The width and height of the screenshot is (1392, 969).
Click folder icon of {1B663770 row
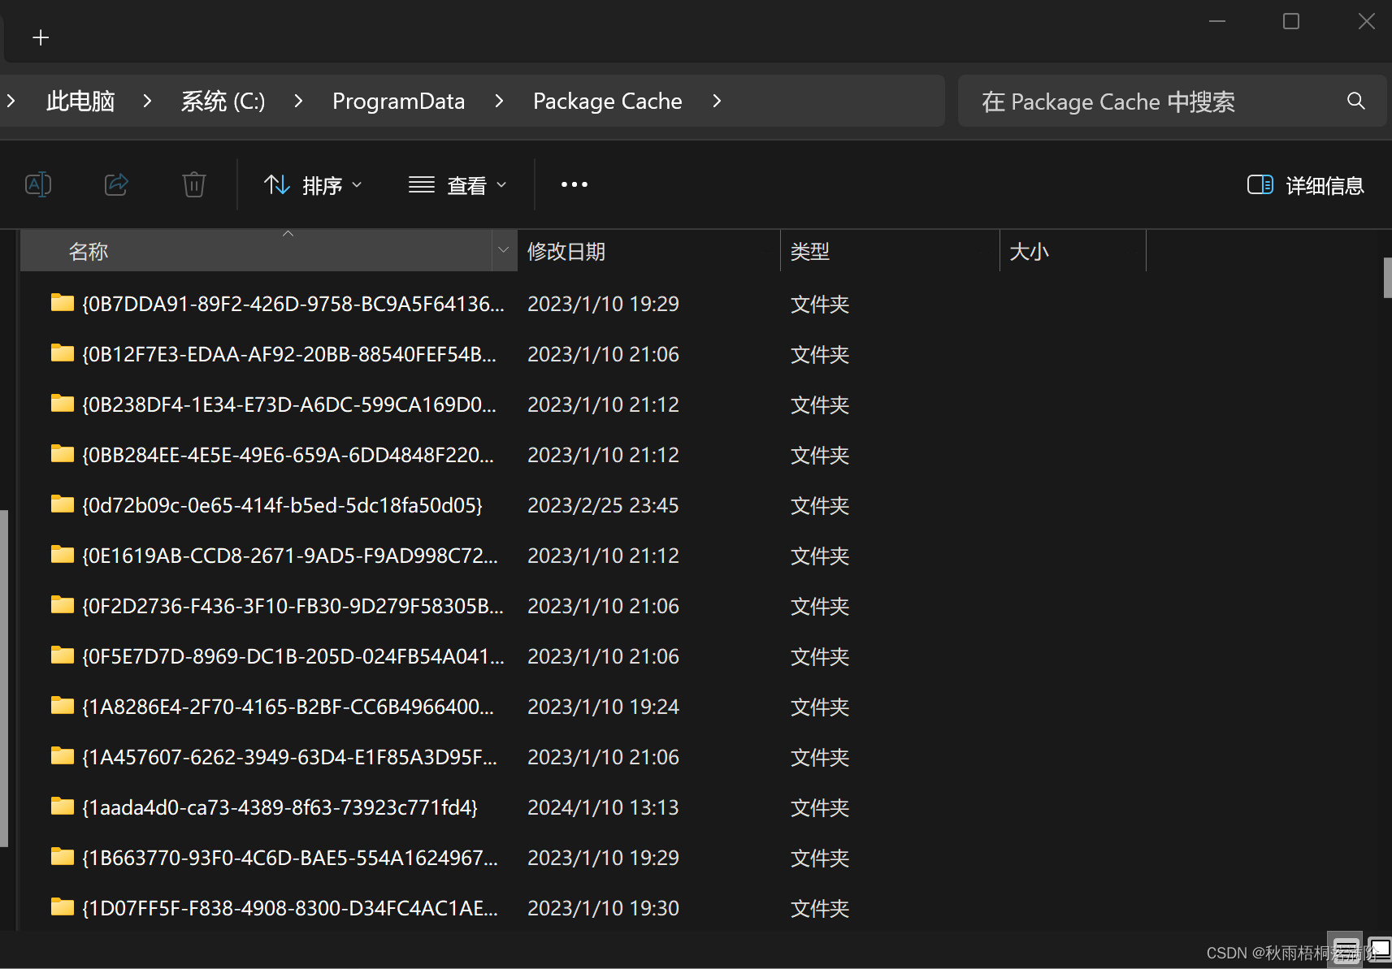click(63, 857)
